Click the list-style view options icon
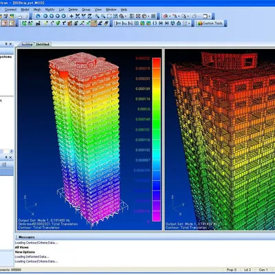The height and width of the screenshot is (275, 275). click(x=132, y=16)
